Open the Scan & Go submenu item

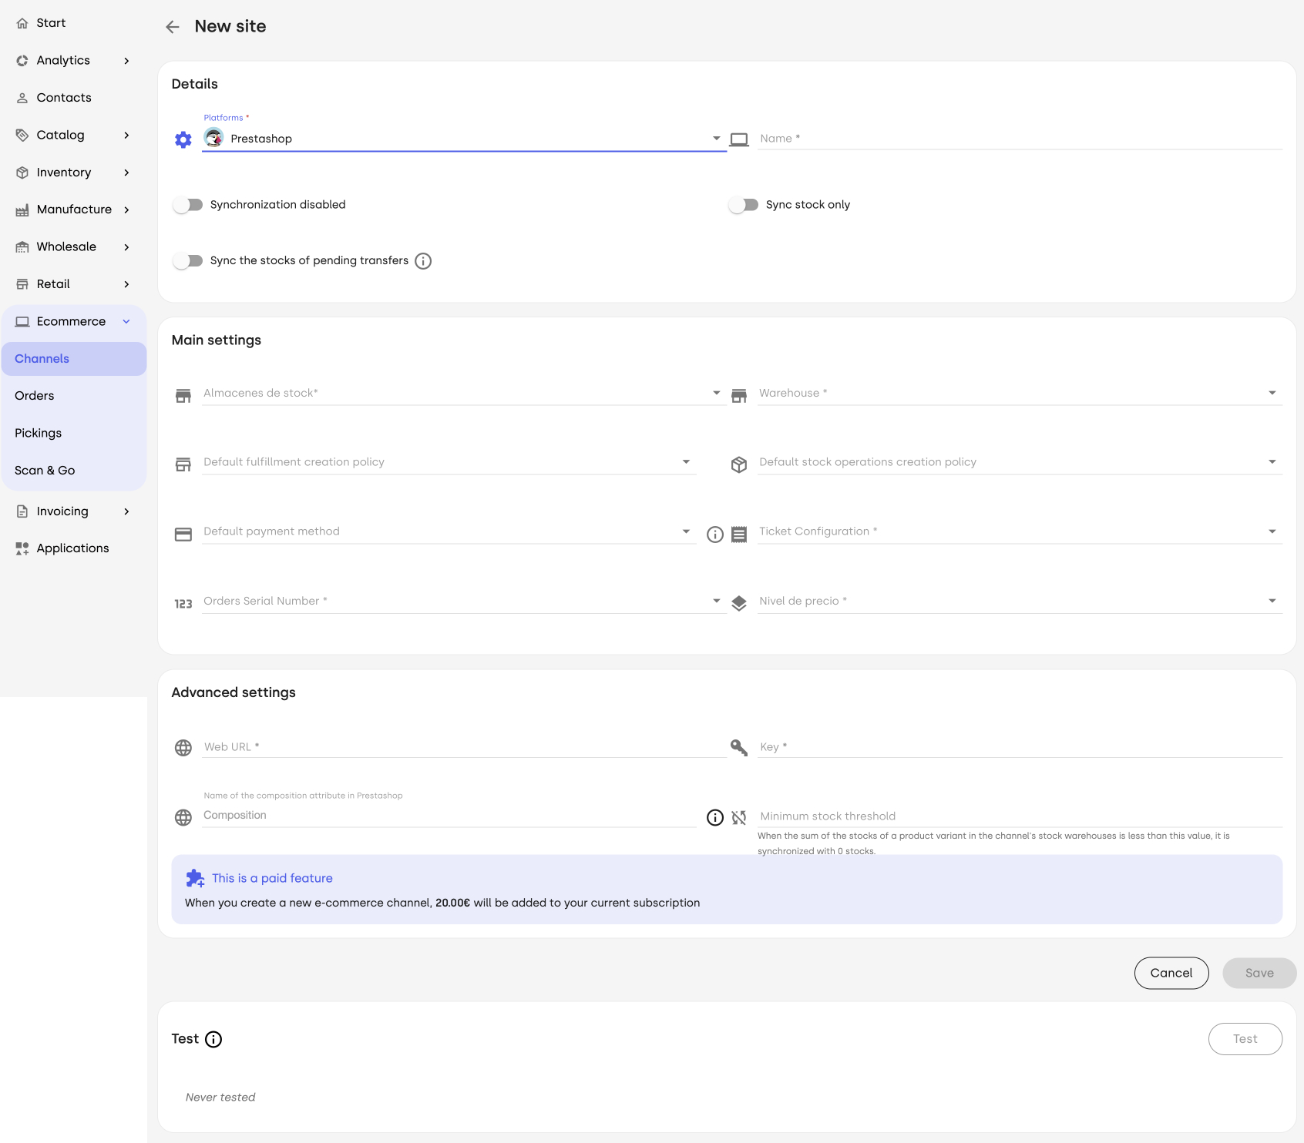coord(74,471)
